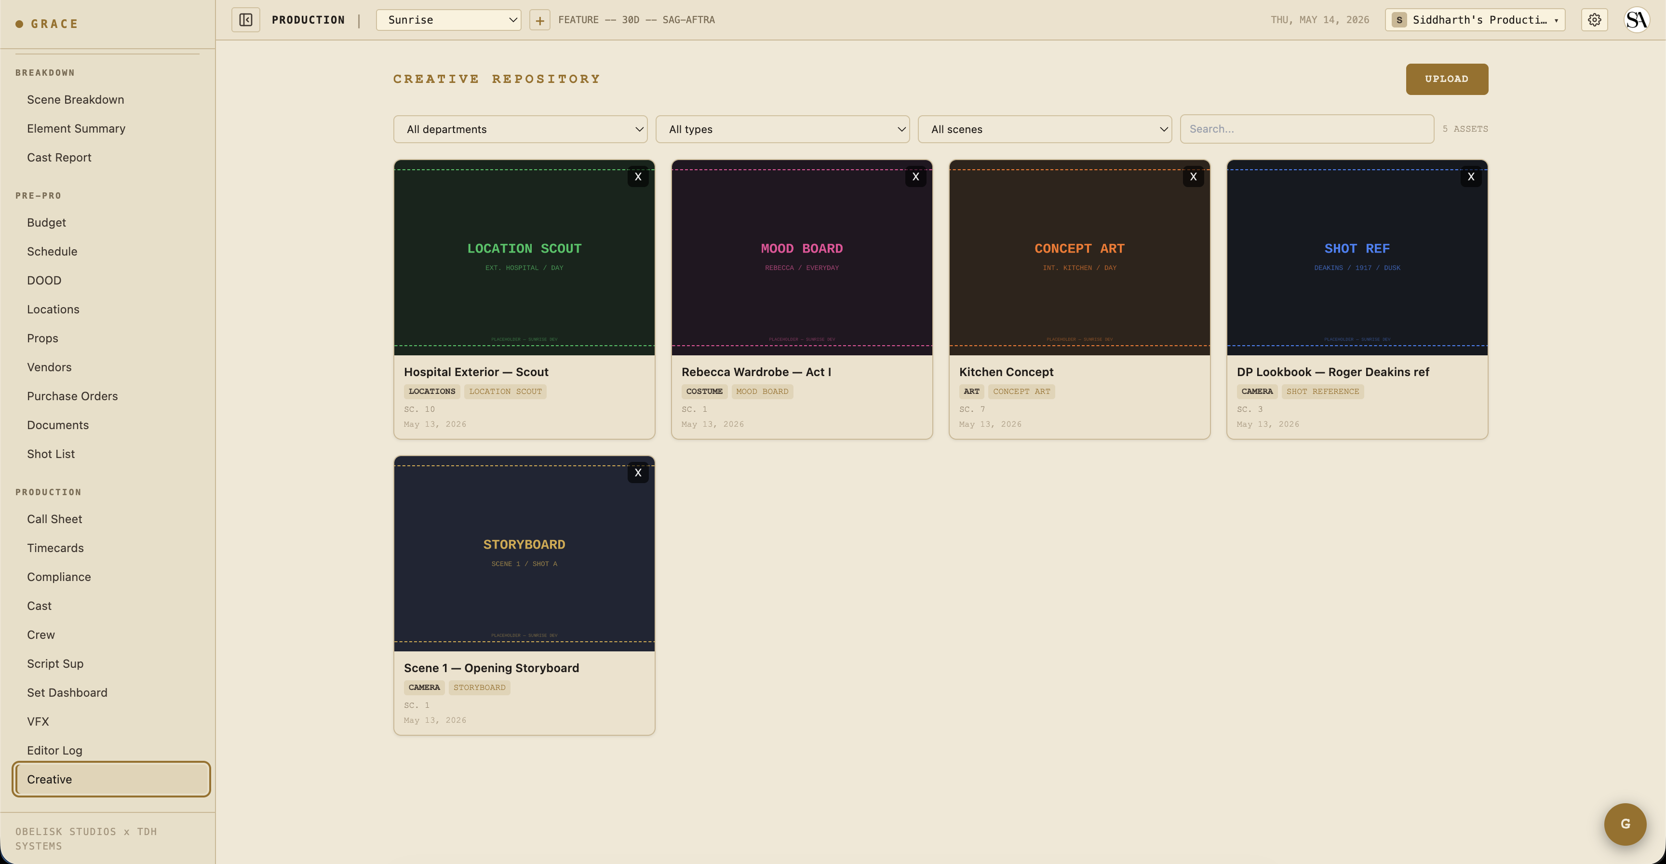Expand the All scenes filter
Screen dimensions: 1666x864
click(x=1045, y=129)
